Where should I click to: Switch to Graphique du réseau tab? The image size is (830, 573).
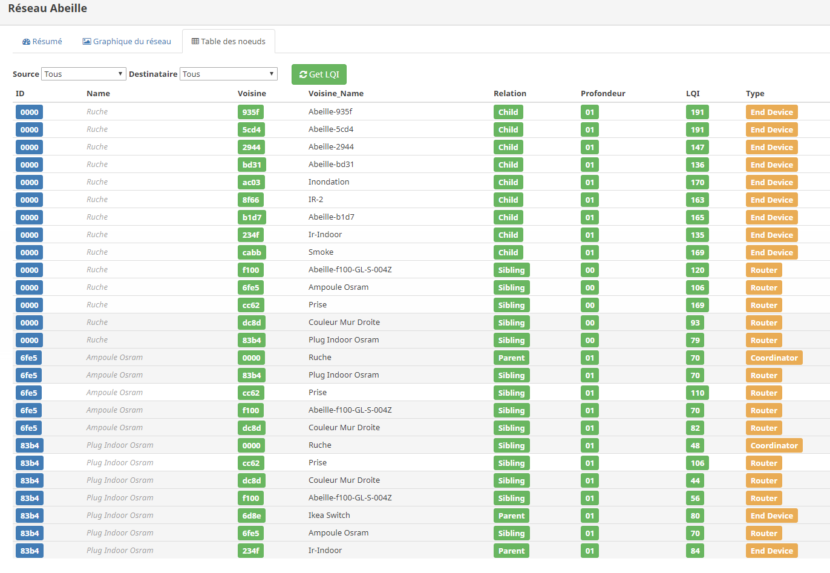coord(127,41)
